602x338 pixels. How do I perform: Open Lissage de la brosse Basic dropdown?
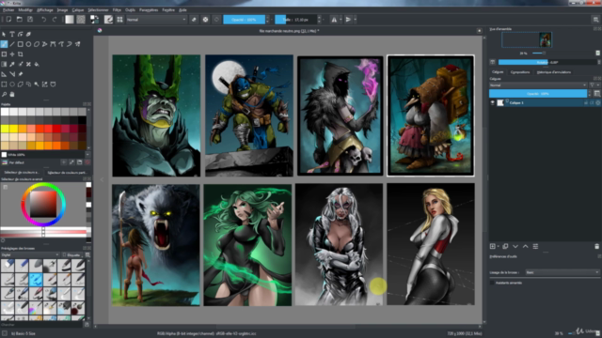pos(562,272)
